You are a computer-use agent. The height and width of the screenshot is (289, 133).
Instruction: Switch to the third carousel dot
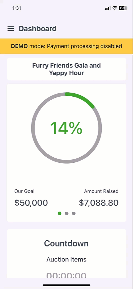click(x=74, y=213)
